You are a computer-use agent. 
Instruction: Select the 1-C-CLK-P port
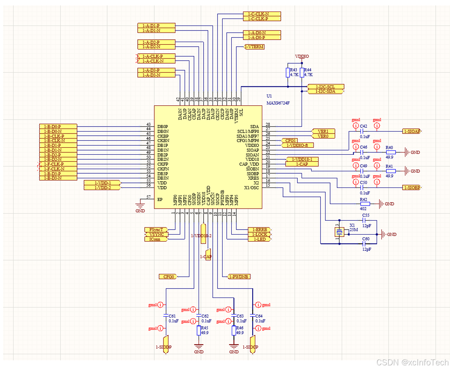(262, 19)
